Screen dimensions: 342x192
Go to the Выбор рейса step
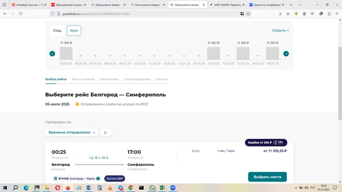(x=56, y=79)
